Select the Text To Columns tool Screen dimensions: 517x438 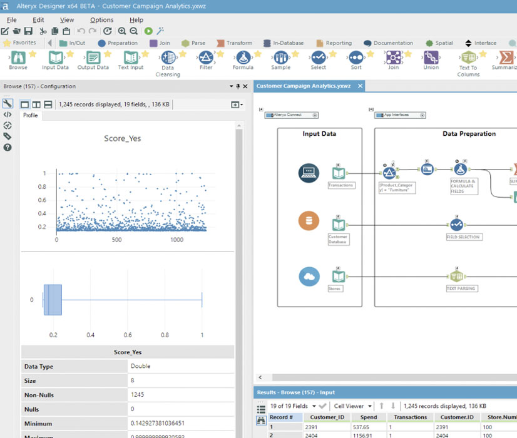tap(468, 64)
